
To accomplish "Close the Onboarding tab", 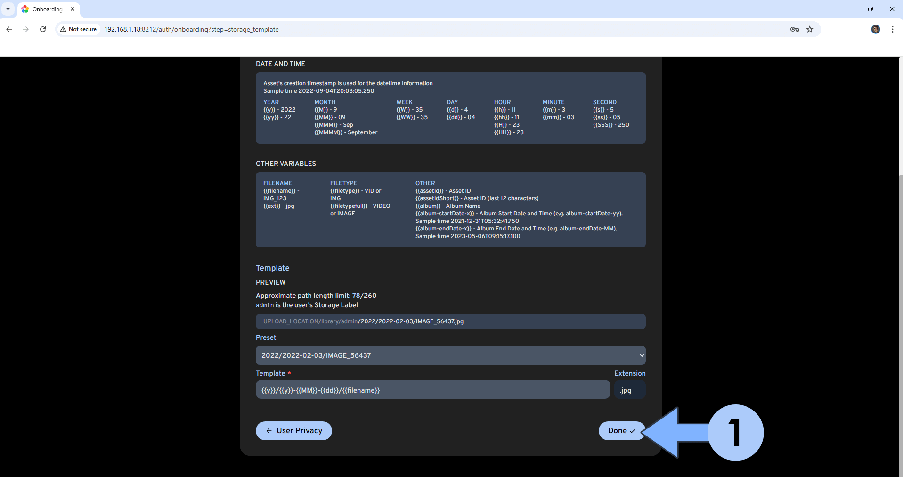I will [x=73, y=9].
